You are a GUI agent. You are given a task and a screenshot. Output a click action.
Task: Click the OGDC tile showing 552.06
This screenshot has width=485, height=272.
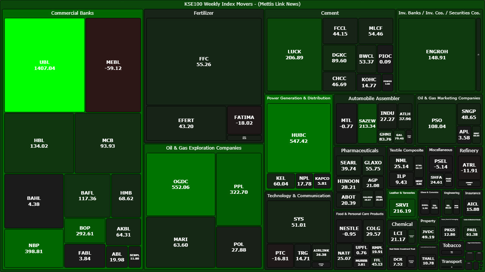180,184
